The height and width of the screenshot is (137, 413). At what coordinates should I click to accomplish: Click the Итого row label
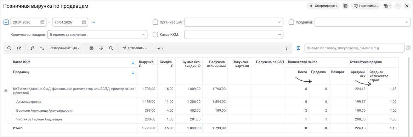point(18,128)
